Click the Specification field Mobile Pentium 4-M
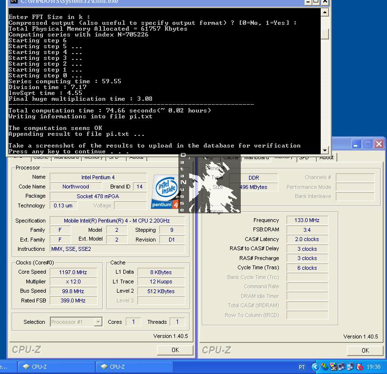Screen dimensions: 387x374 point(117,221)
